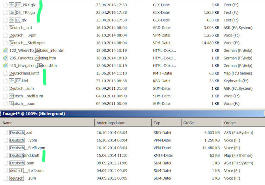Sort by the Ordner column header
This screenshot has height=185, width=265.
pyautogui.click(x=244, y=123)
